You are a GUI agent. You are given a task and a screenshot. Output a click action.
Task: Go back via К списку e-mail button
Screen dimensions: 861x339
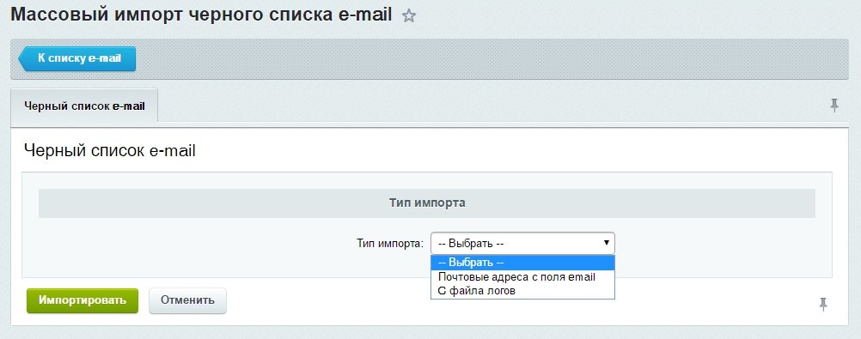77,58
